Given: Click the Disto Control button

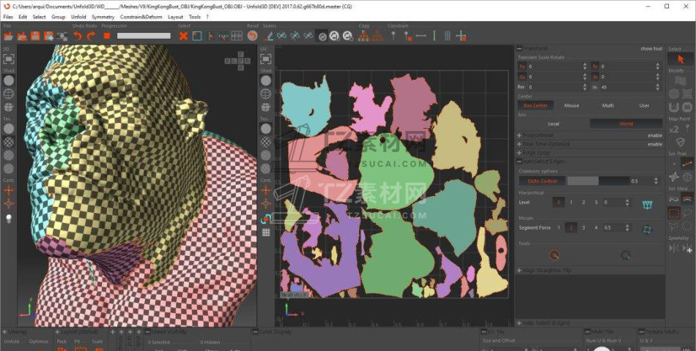Looking at the screenshot, I should coord(542,181).
